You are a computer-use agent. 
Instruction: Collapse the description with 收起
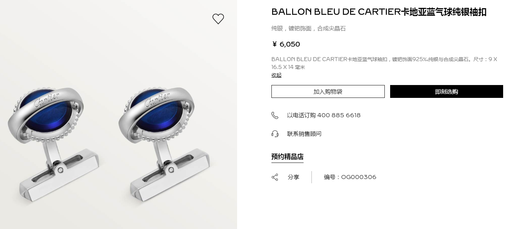point(276,75)
